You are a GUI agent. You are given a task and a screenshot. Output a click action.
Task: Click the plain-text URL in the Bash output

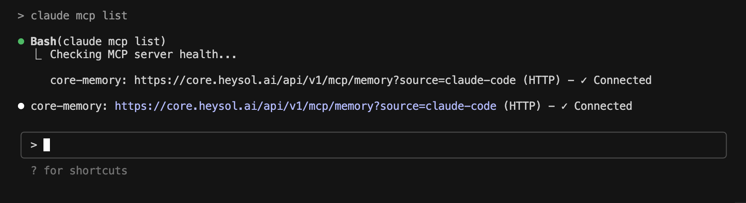click(324, 80)
